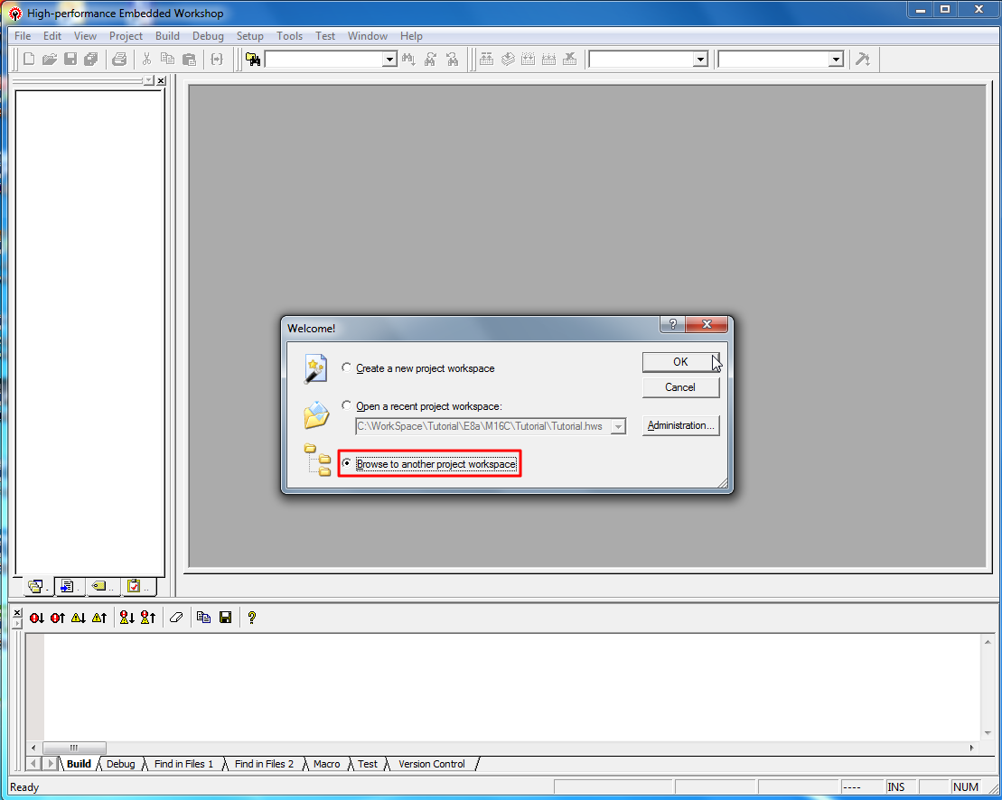Click Cancel in the Welcome dialog

[x=680, y=387]
